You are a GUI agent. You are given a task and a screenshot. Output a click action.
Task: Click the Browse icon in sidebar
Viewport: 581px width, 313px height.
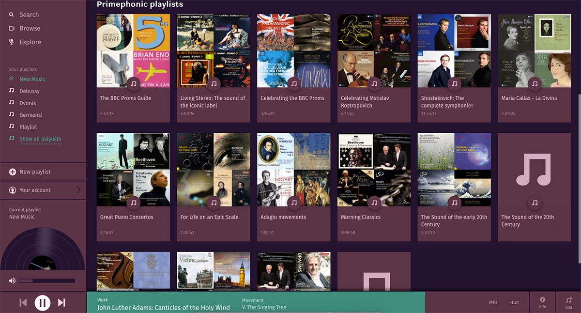coord(12,28)
